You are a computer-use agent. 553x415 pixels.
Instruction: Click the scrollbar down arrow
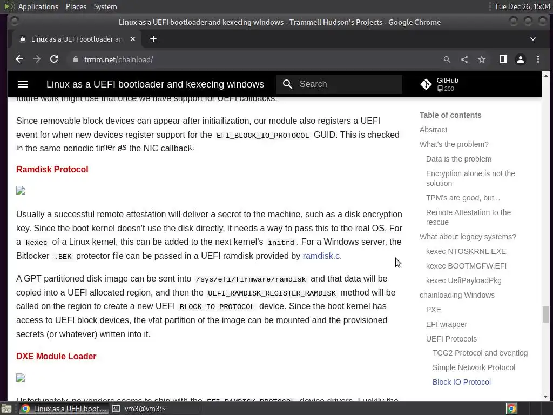(x=545, y=397)
